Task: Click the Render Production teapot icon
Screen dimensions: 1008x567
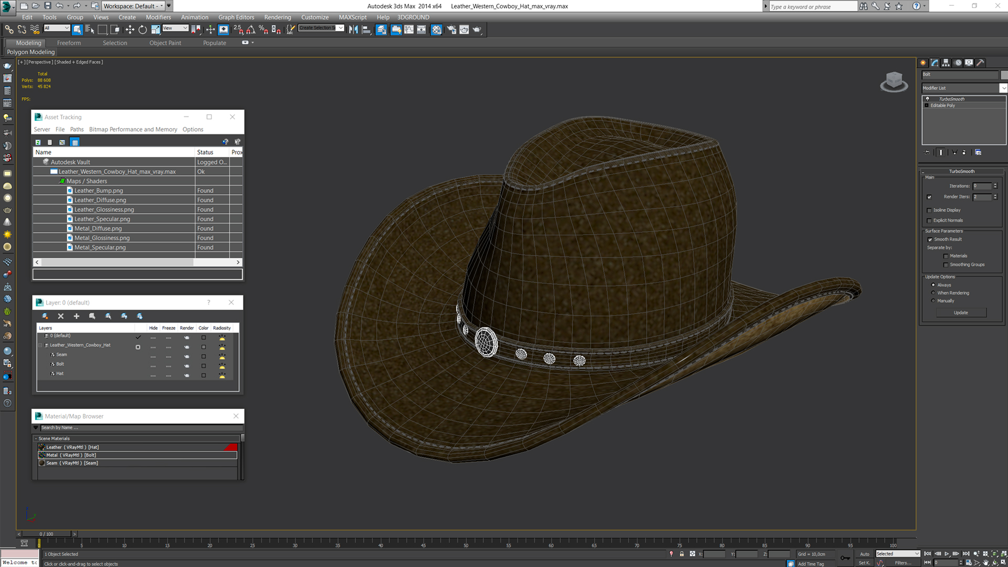Action: point(477,29)
